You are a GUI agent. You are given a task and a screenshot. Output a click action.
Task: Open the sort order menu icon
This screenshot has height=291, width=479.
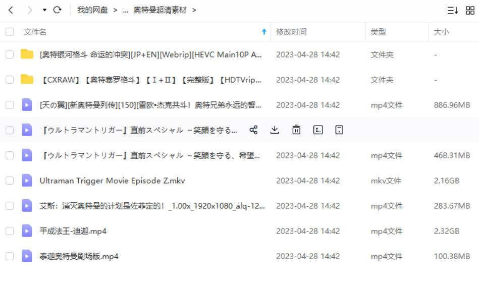tap(452, 11)
